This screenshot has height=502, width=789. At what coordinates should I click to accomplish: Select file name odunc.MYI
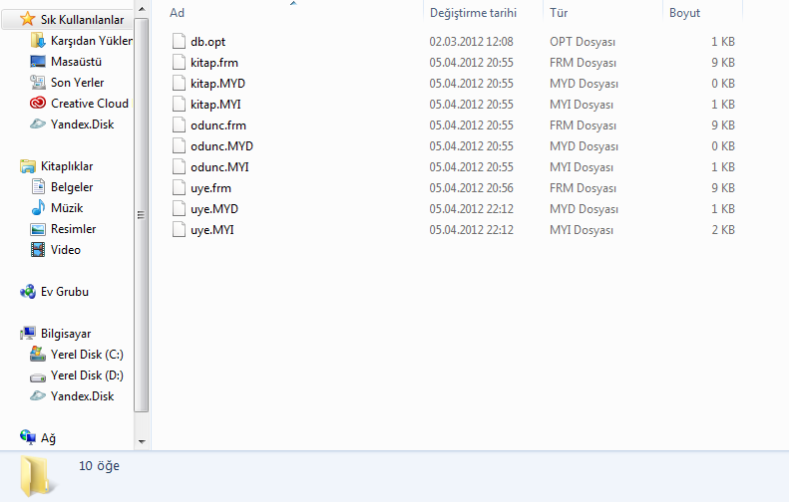[x=219, y=166]
